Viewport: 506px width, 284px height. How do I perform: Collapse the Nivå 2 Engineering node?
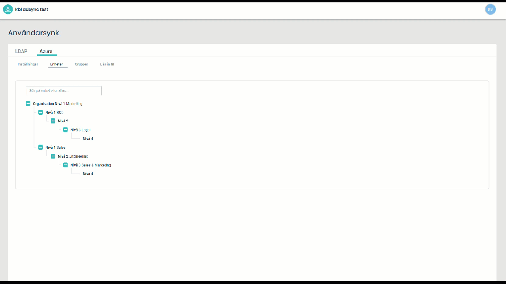tap(53, 156)
